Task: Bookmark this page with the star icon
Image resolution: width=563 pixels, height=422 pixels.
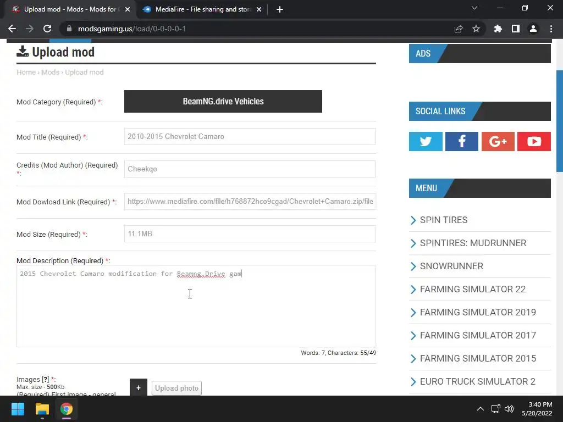Action: [476, 29]
